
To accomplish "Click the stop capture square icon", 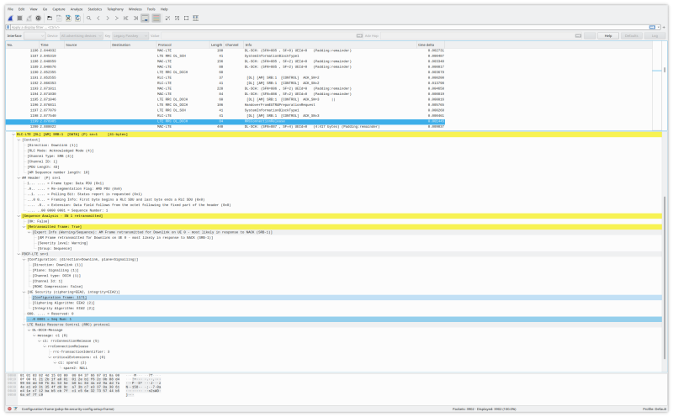I will (x=19, y=17).
